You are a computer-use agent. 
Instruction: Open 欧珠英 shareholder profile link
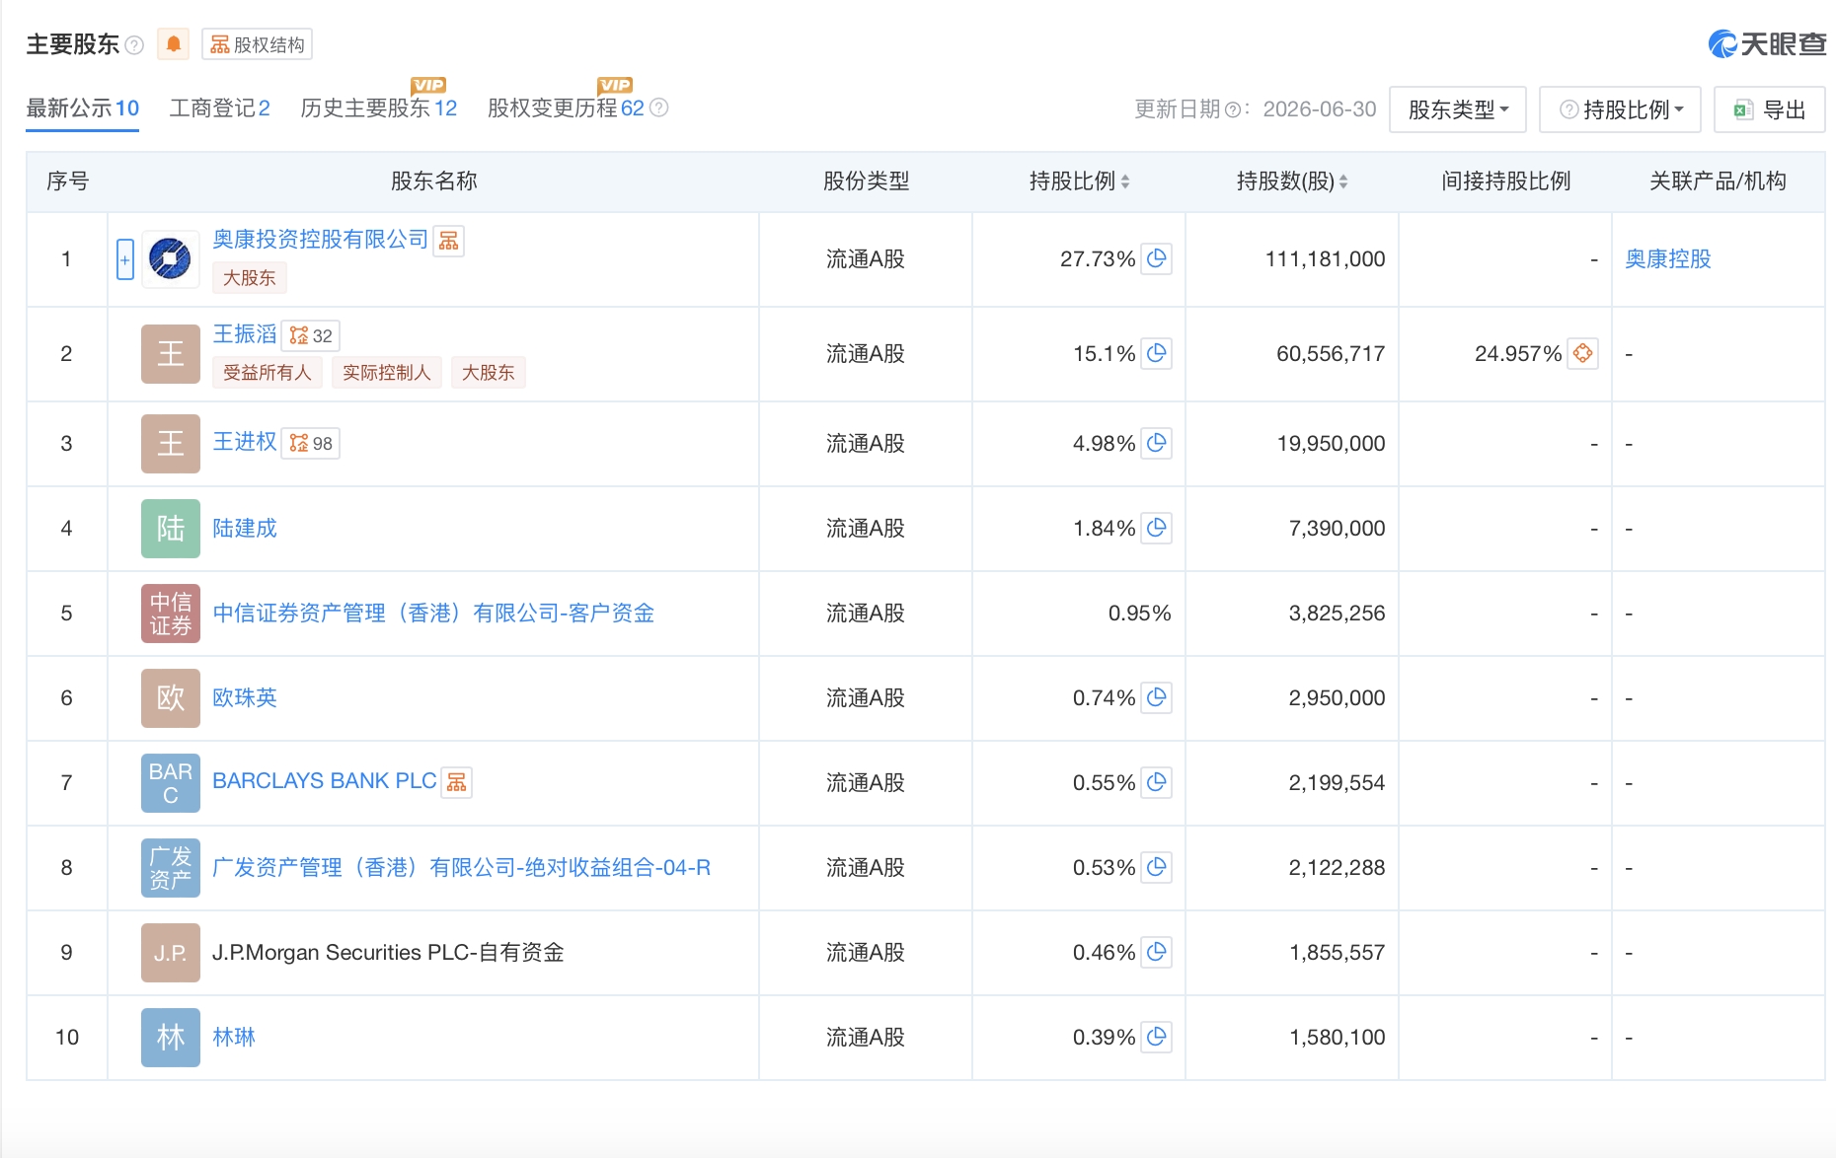coord(245,698)
